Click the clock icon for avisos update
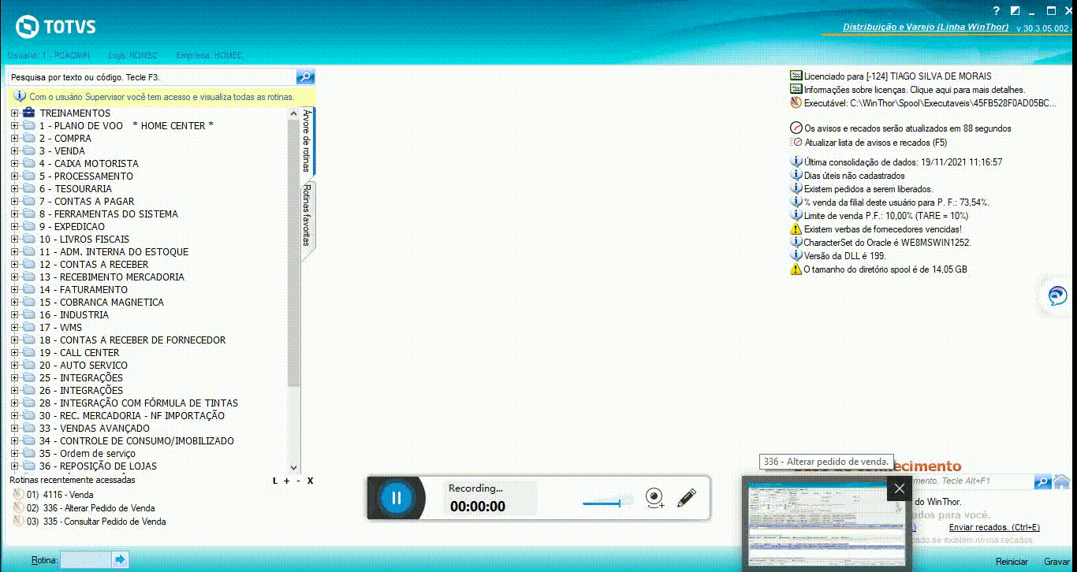1077x572 pixels. tap(796, 128)
